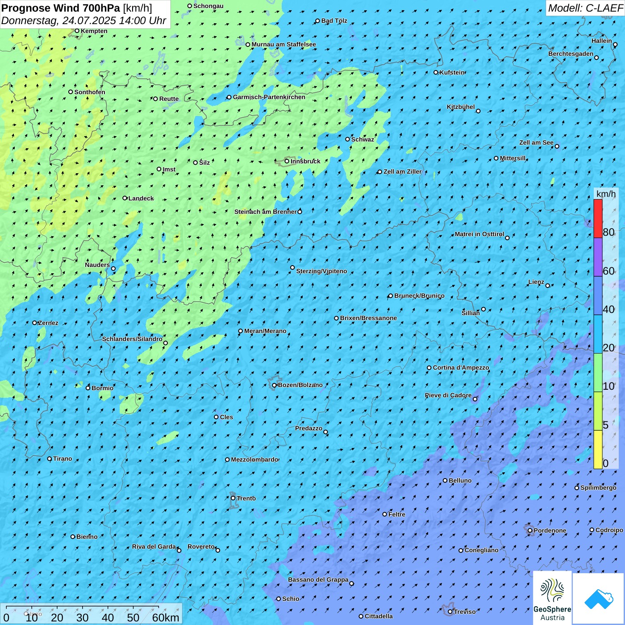Click the 'Schio' label

point(291,599)
